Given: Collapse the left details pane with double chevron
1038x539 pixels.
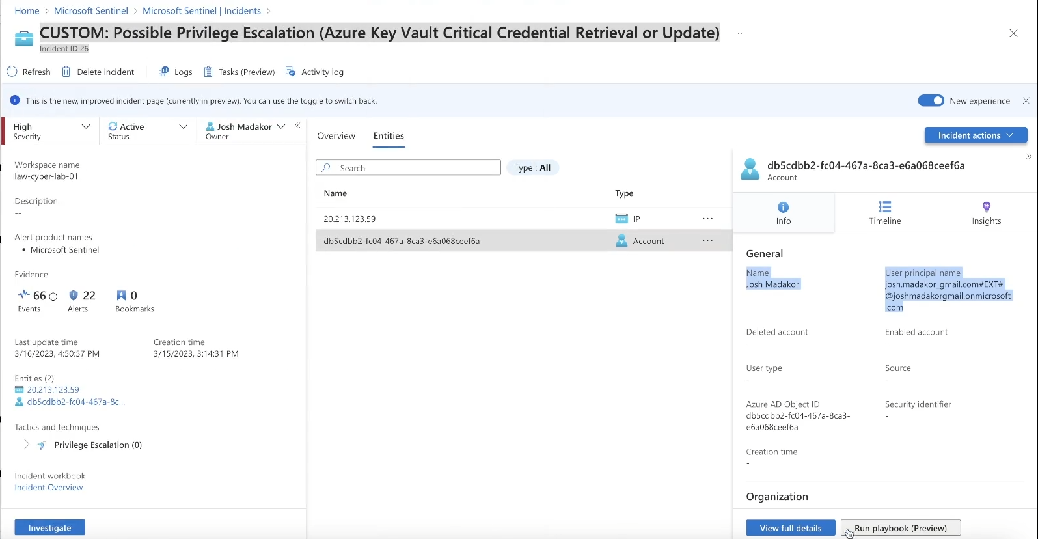Looking at the screenshot, I should [297, 125].
